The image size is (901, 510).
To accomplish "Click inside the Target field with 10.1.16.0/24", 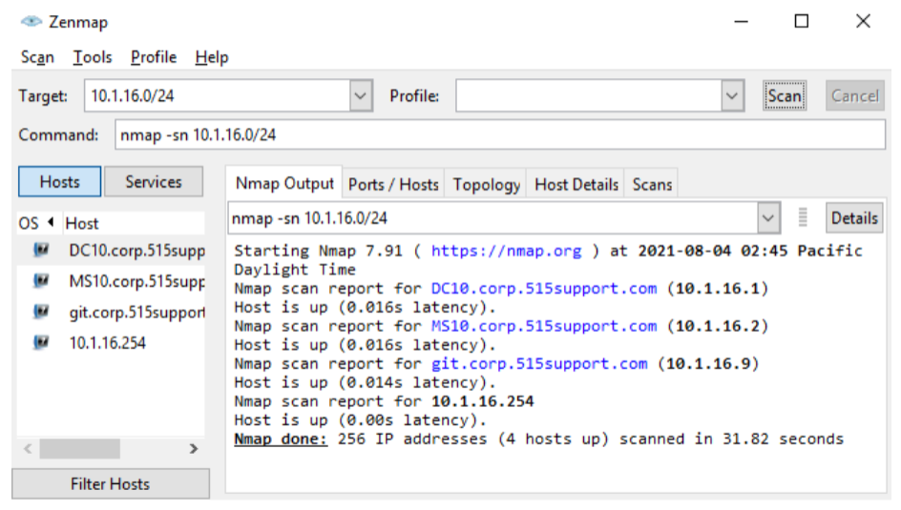I will (x=218, y=96).
